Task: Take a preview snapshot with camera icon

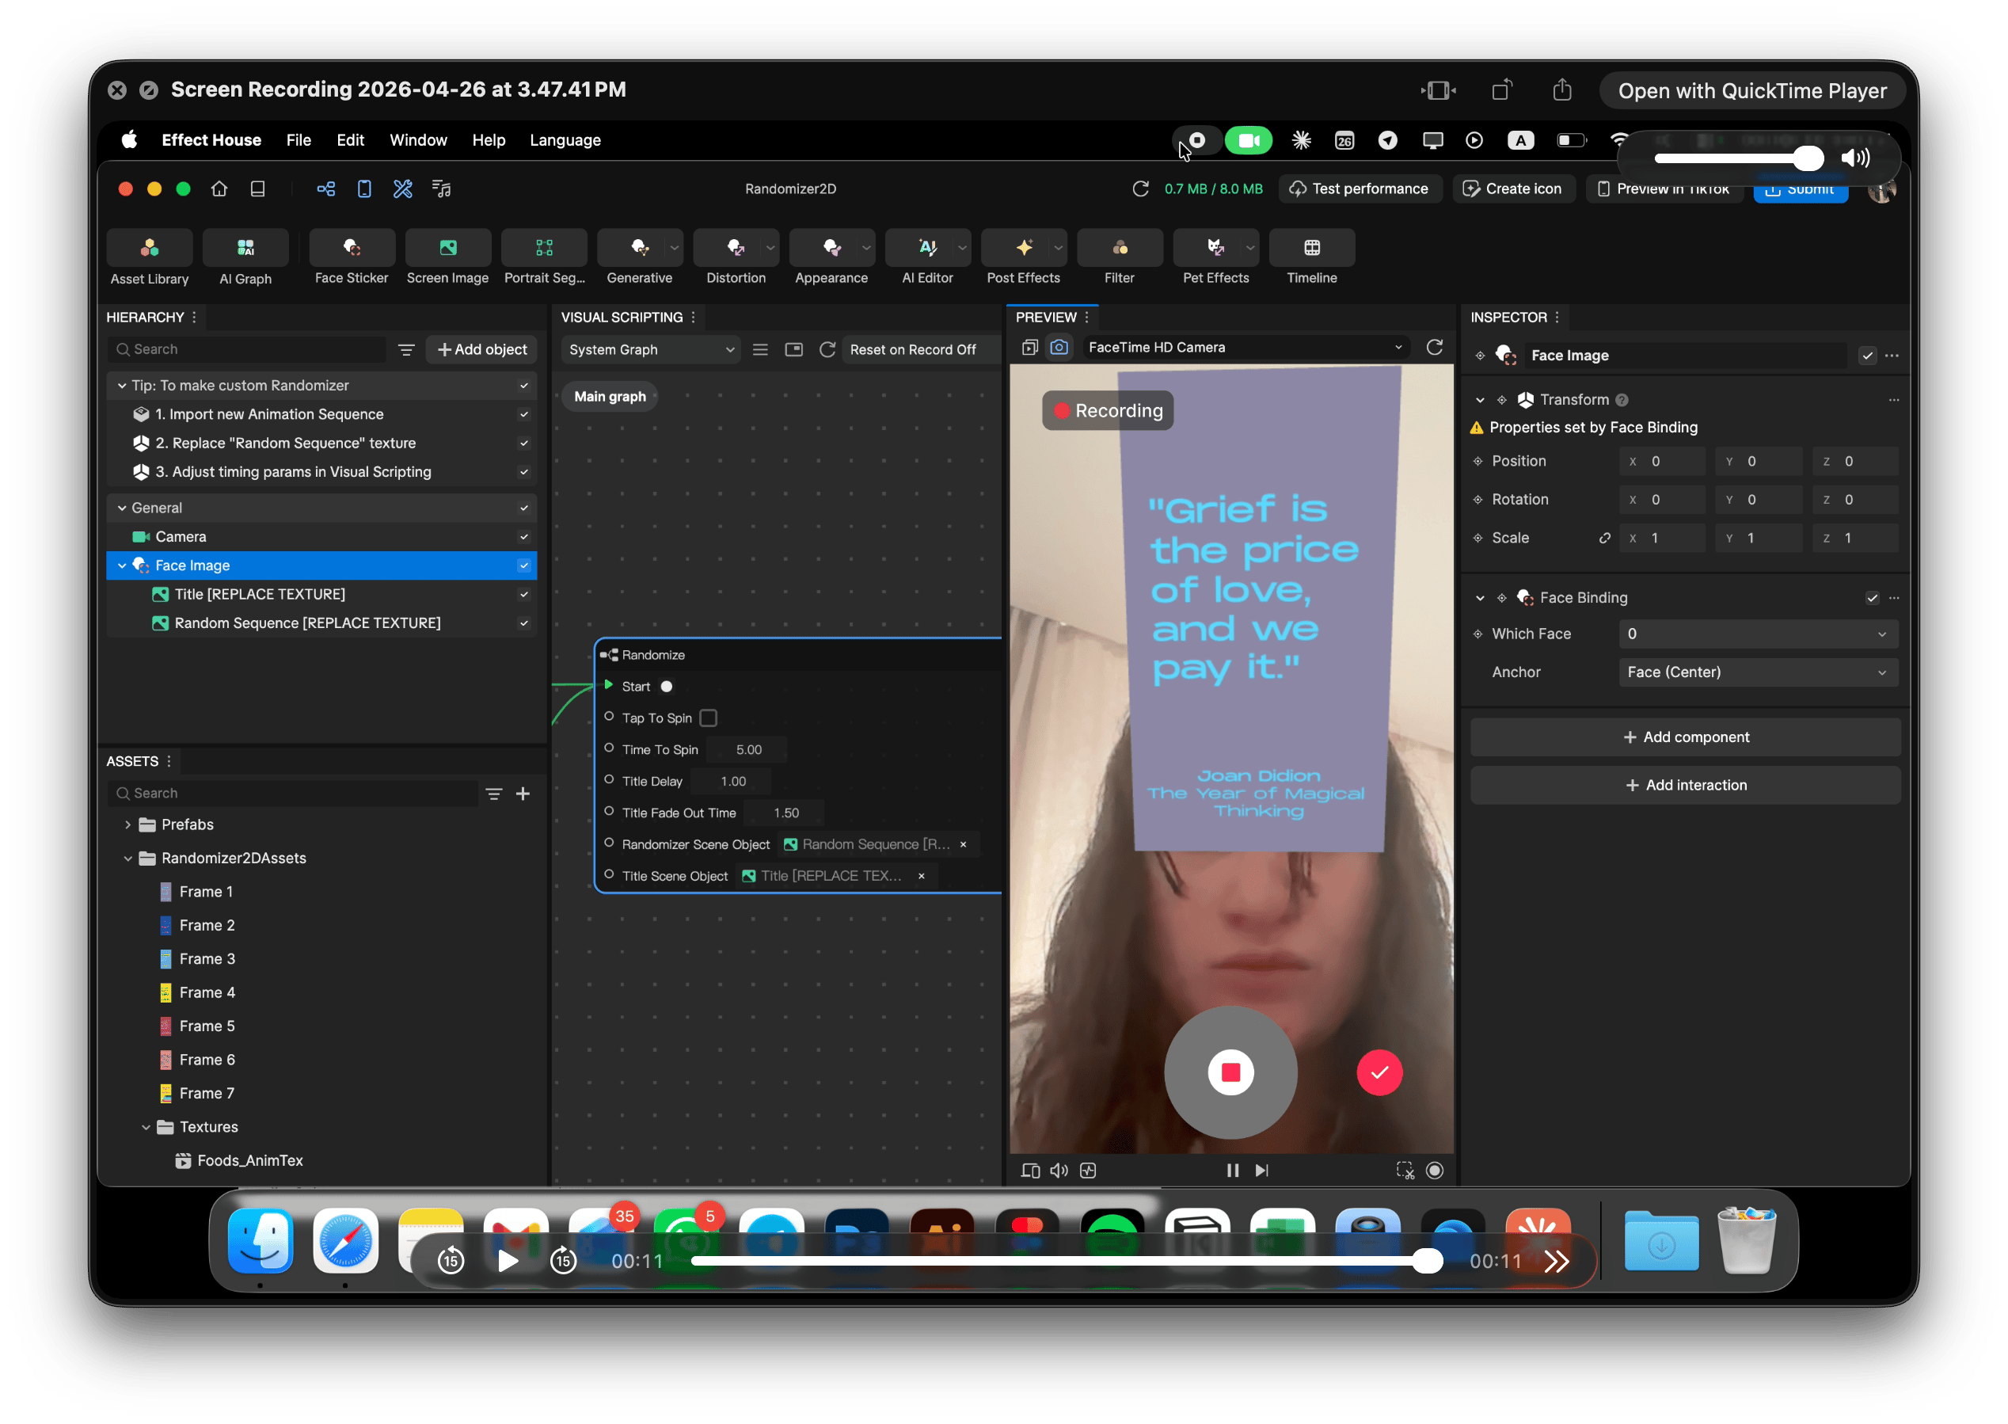Action: coord(1059,347)
